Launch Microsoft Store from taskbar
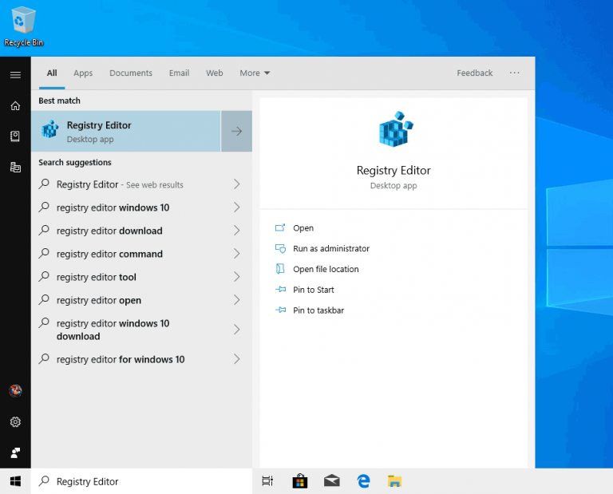This screenshot has width=613, height=494. point(299,481)
